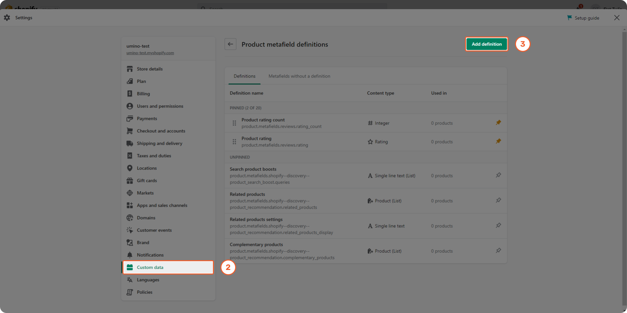
Task: Open the Store details settings
Action: tap(150, 69)
